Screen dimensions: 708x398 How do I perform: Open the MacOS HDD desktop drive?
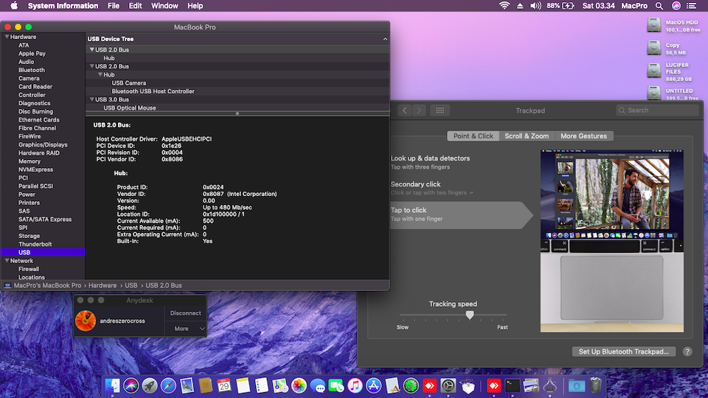click(654, 25)
